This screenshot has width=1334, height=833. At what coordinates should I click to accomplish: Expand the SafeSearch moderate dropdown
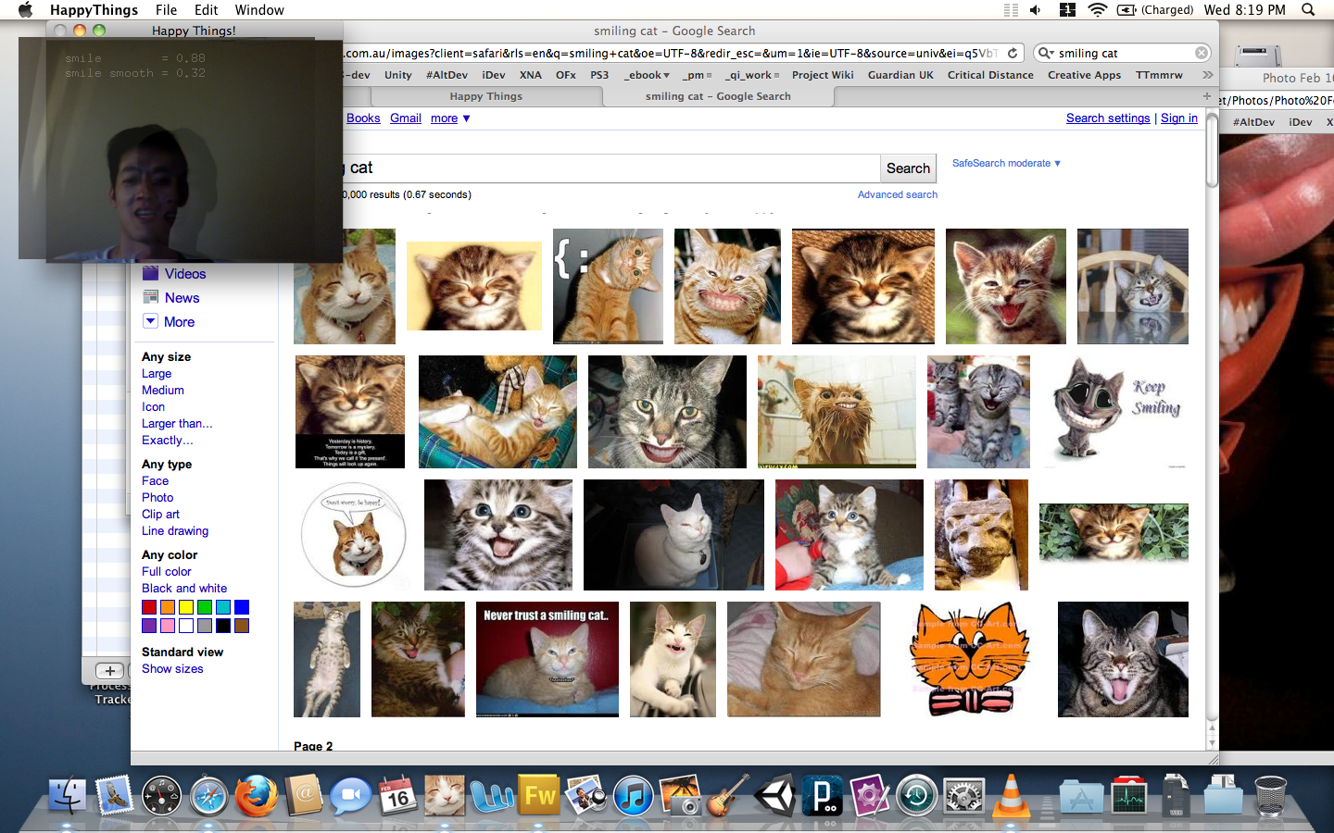pos(1006,164)
